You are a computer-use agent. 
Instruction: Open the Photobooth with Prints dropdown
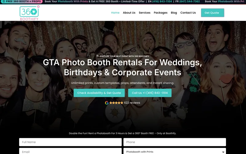click(x=175, y=151)
